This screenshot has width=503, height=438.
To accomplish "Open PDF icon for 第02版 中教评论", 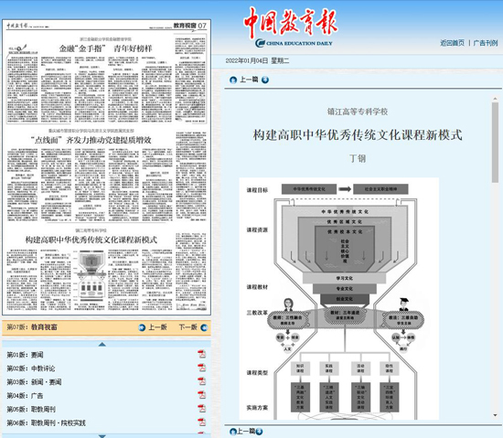I will [201, 368].
